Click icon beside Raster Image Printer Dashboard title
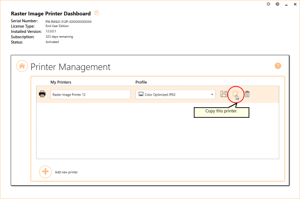 point(97,13)
